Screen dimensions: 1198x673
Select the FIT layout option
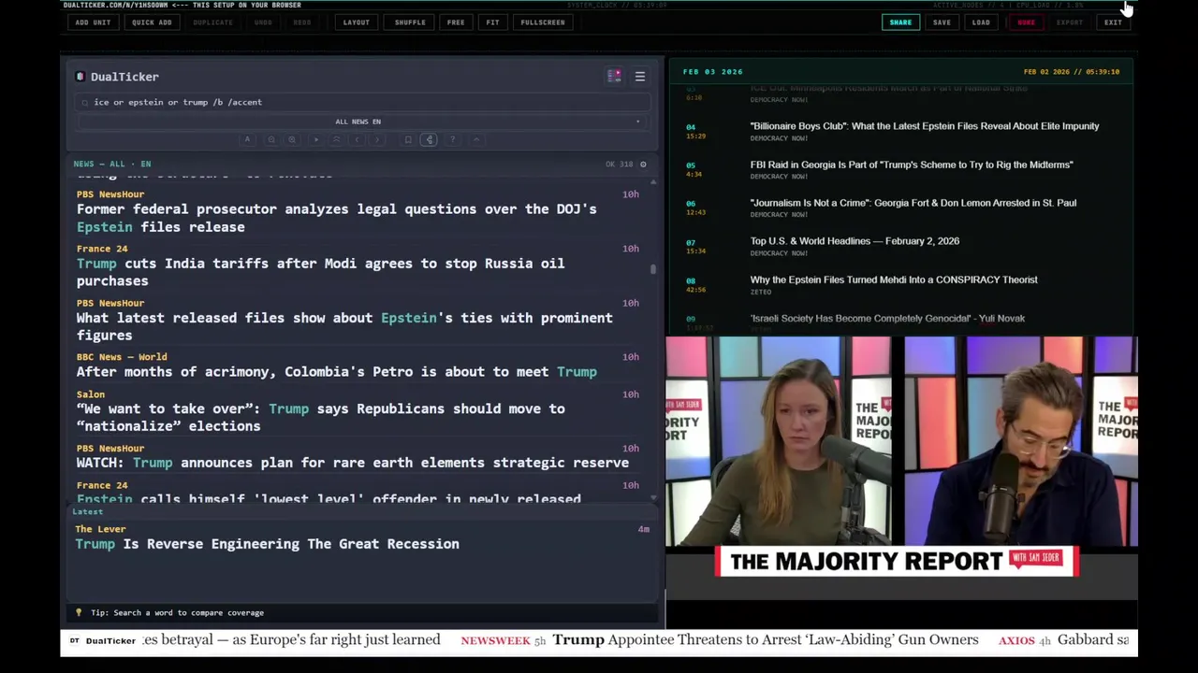[x=492, y=22]
